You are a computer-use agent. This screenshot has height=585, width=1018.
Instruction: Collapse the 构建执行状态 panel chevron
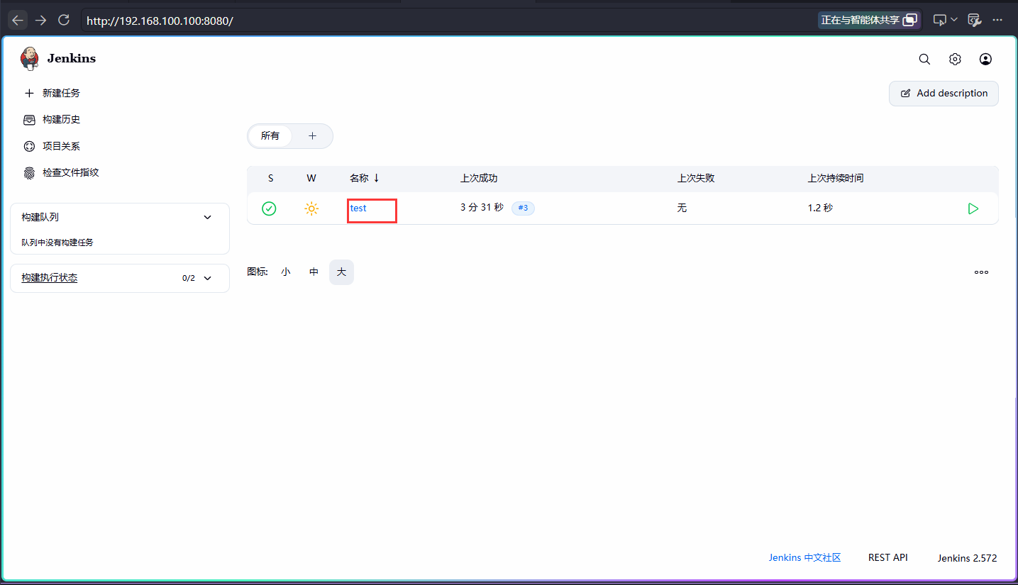pyautogui.click(x=207, y=278)
